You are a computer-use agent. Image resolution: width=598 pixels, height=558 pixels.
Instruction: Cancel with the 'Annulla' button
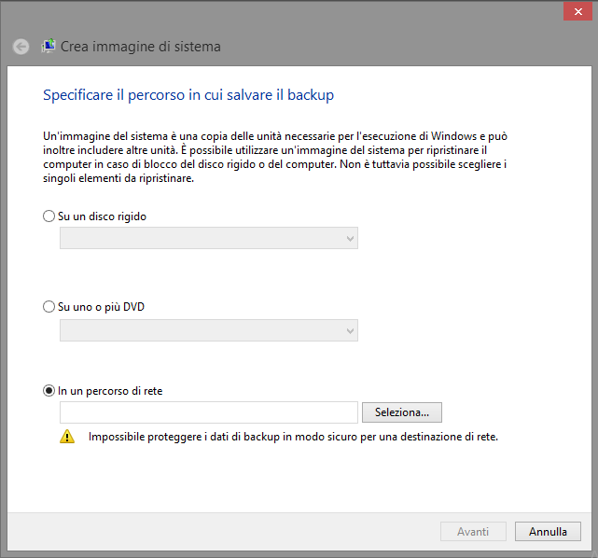[548, 531]
